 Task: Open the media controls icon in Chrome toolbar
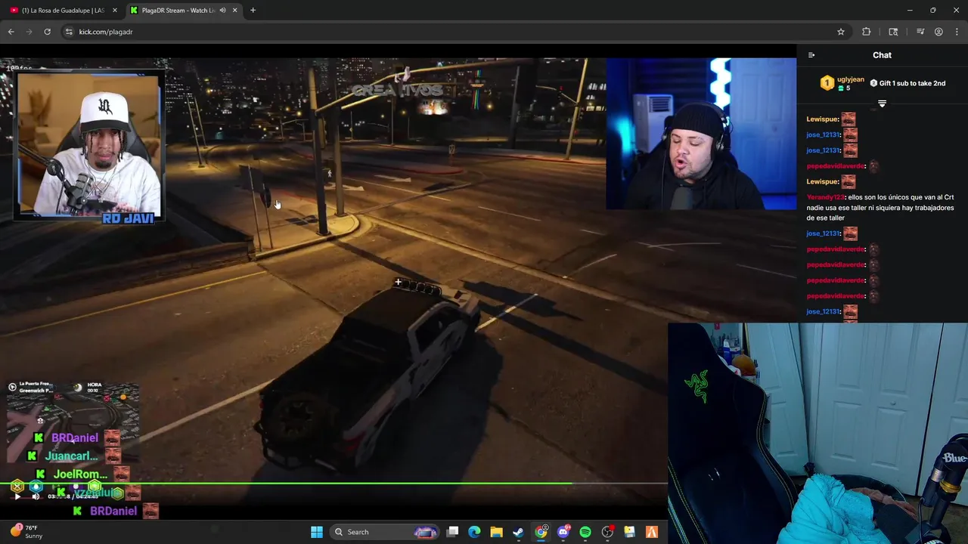pyautogui.click(x=920, y=32)
